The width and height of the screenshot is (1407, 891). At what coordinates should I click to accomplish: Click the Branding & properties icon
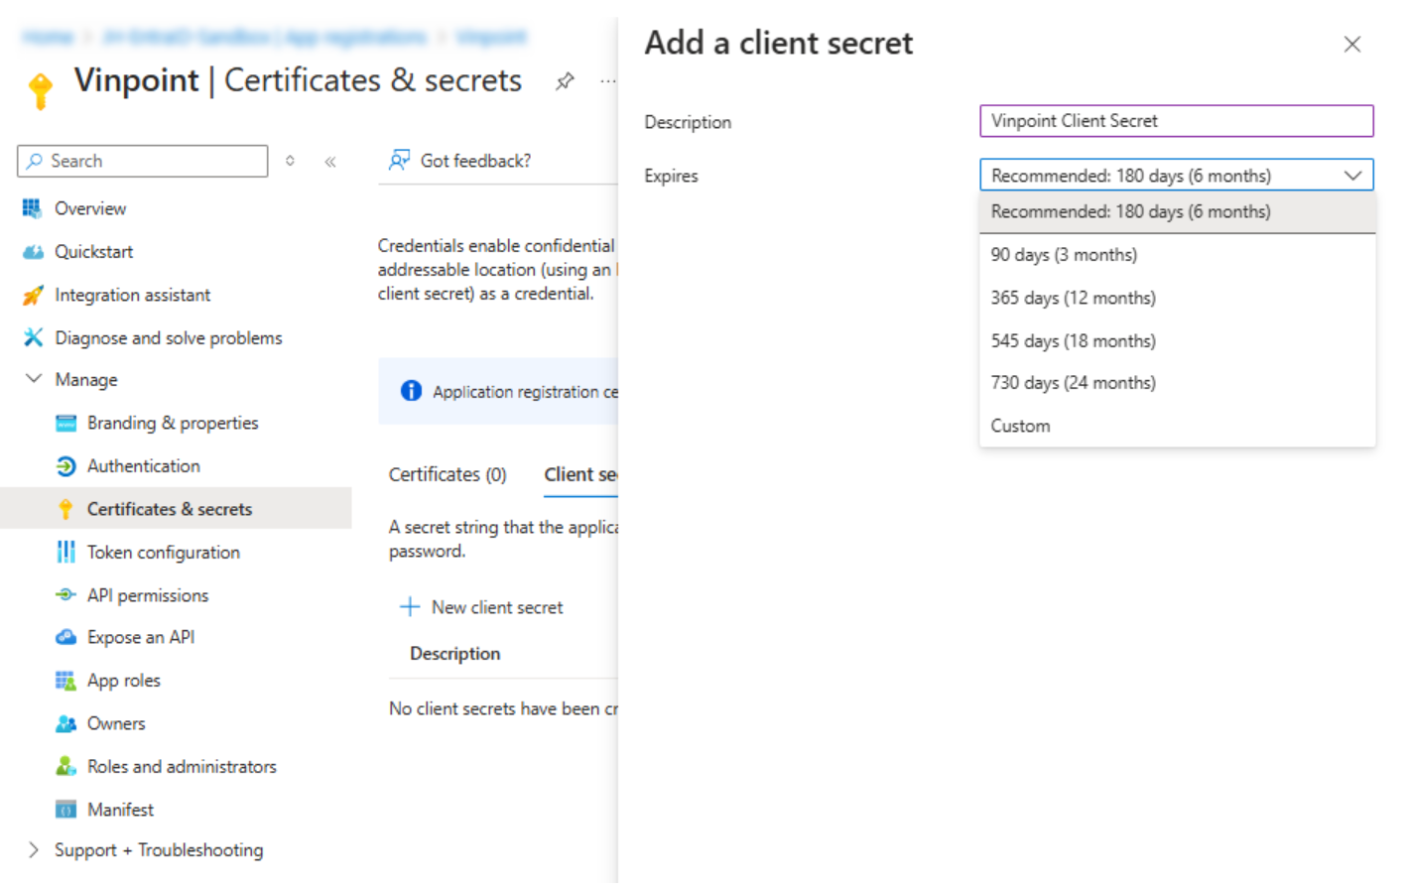65,424
